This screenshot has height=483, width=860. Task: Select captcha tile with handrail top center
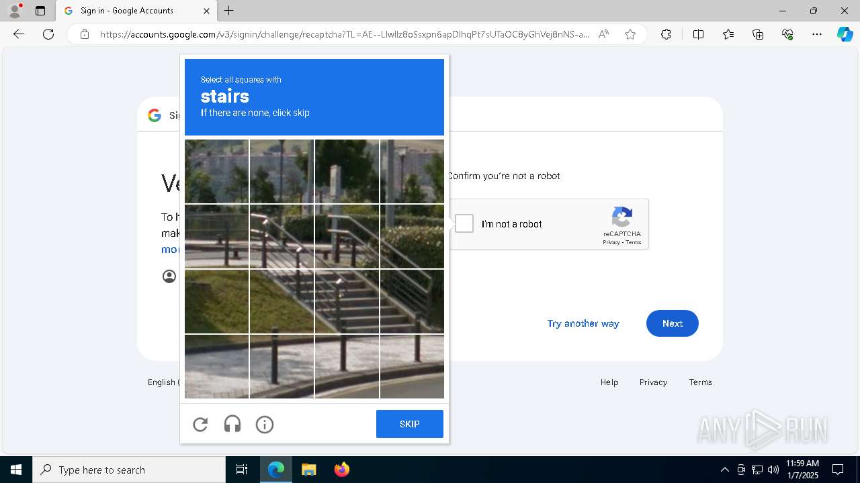pyautogui.click(x=282, y=237)
